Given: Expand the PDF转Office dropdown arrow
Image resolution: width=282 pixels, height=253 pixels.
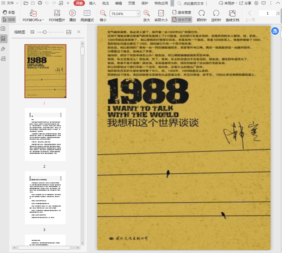Looking at the screenshot, I should point(43,20).
